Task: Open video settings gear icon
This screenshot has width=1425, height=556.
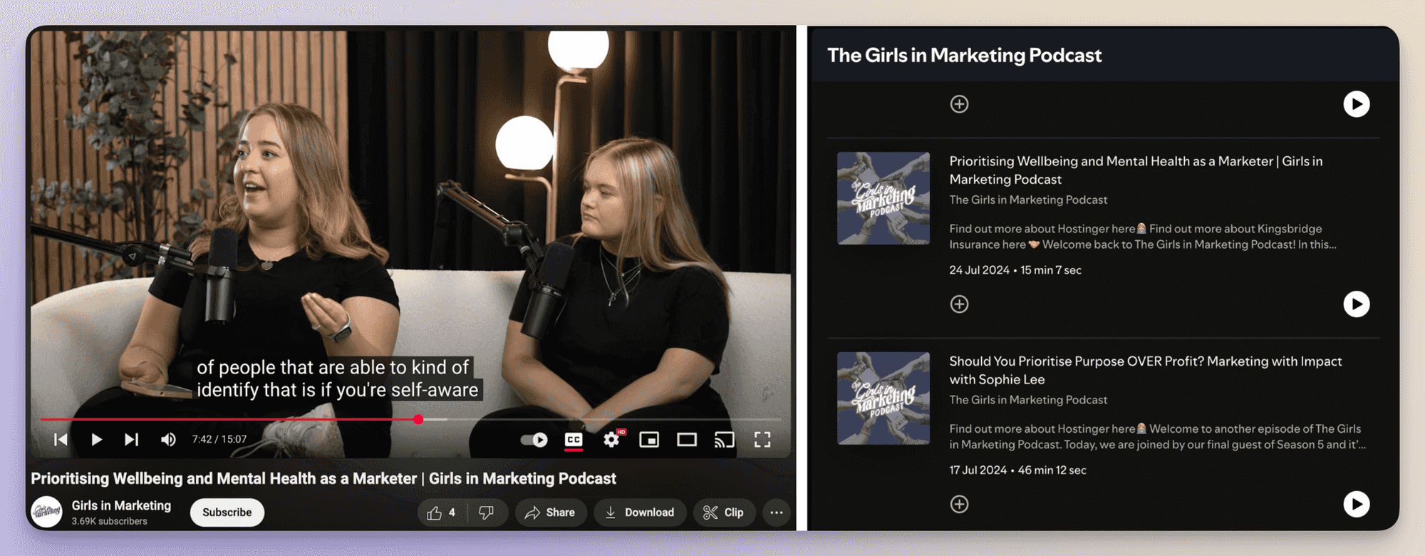Action: tap(611, 440)
